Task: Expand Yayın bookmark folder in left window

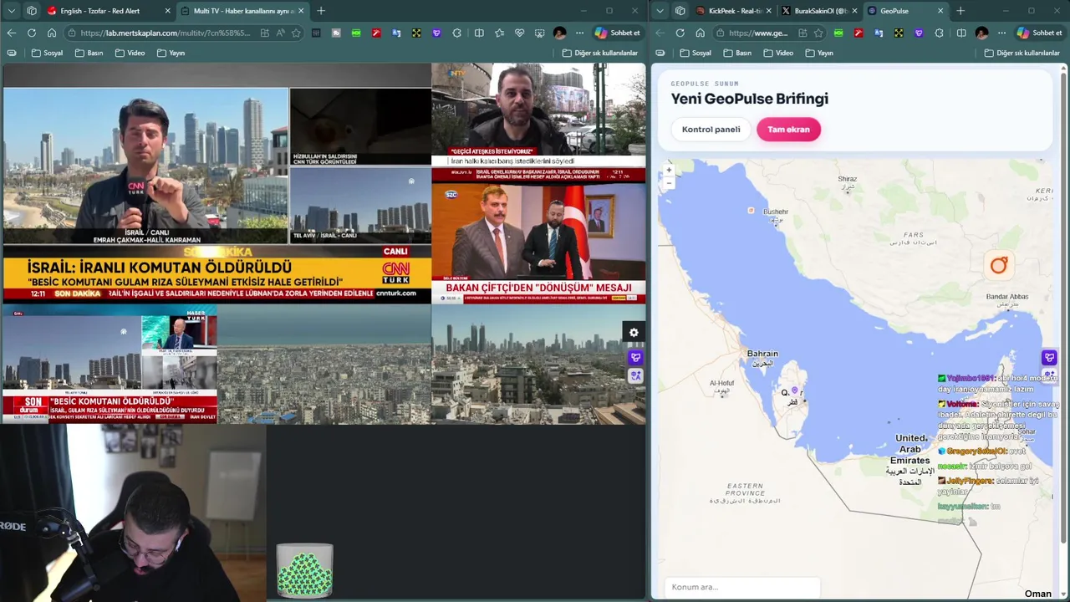Action: point(171,53)
